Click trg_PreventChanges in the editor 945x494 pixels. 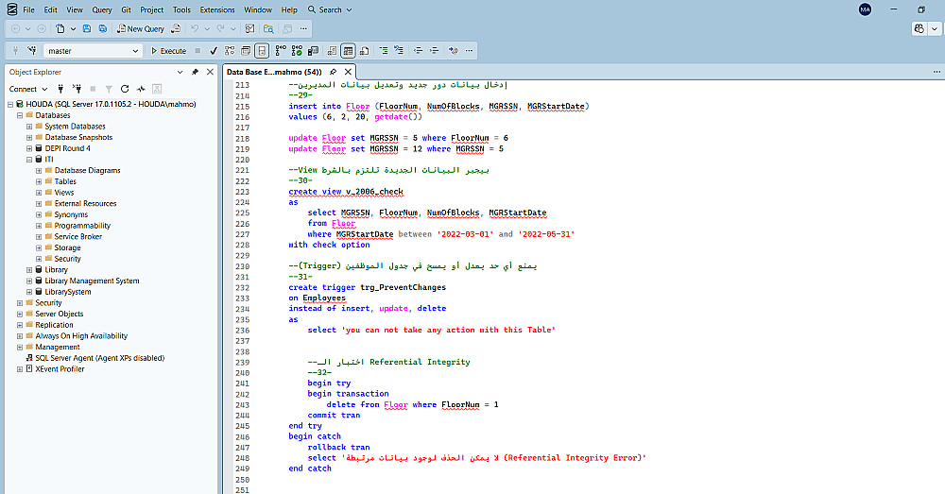[x=404, y=287]
